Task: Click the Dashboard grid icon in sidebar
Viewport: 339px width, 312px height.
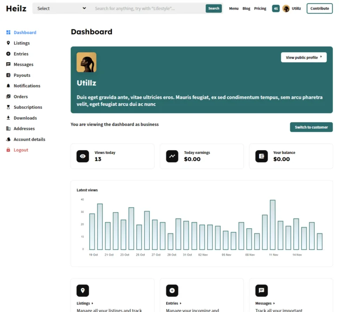Action: tap(8, 33)
